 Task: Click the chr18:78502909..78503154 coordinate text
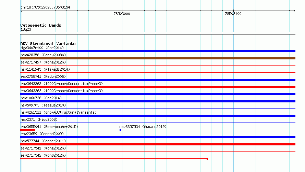[45, 7]
